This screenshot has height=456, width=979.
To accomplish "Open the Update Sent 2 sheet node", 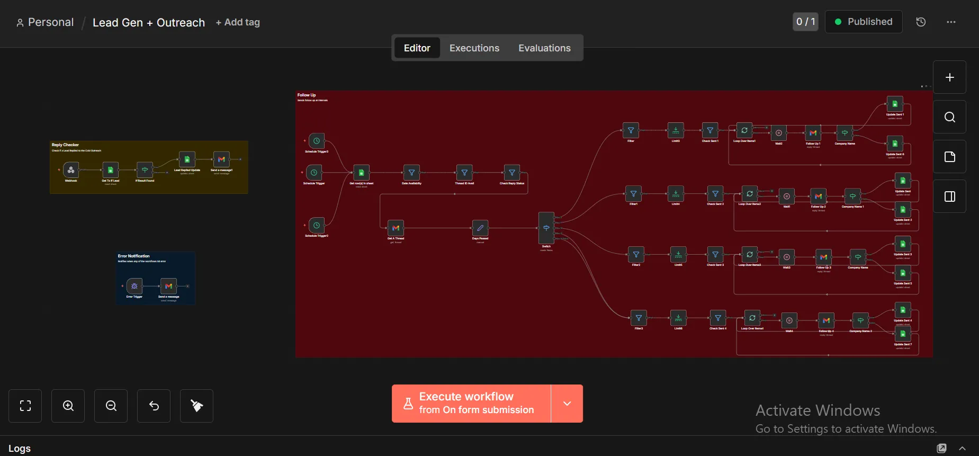I will [903, 209].
